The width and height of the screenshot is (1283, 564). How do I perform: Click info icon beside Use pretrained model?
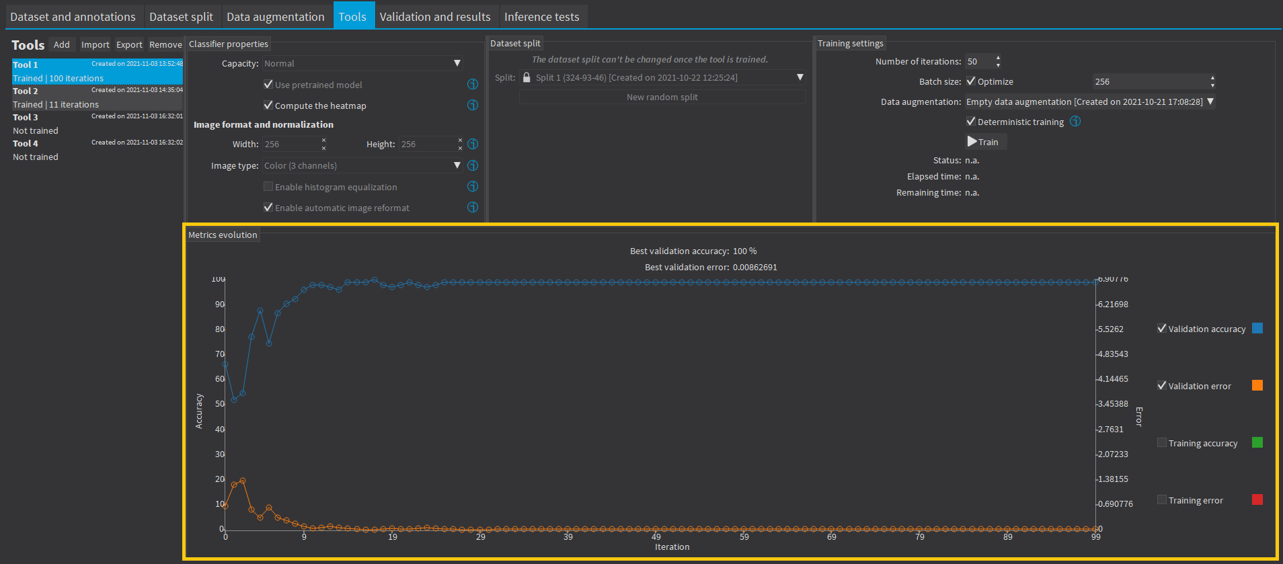tap(473, 84)
